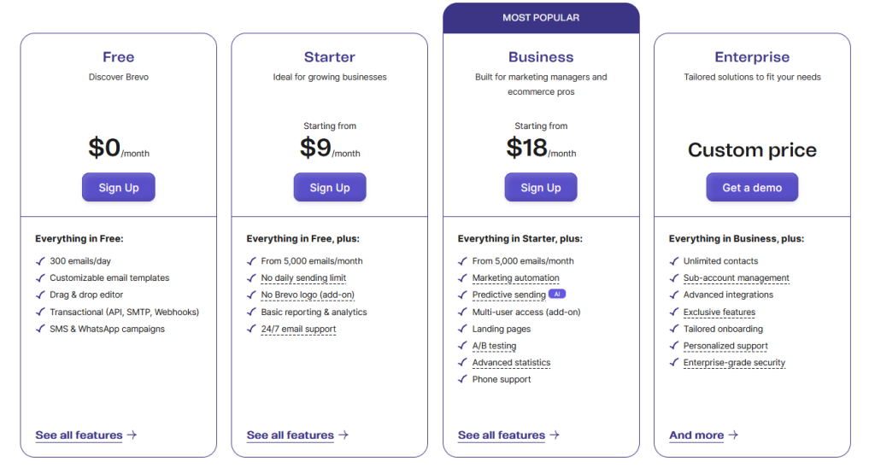Open See all features for the Free plan
875x473 pixels.
(79, 435)
